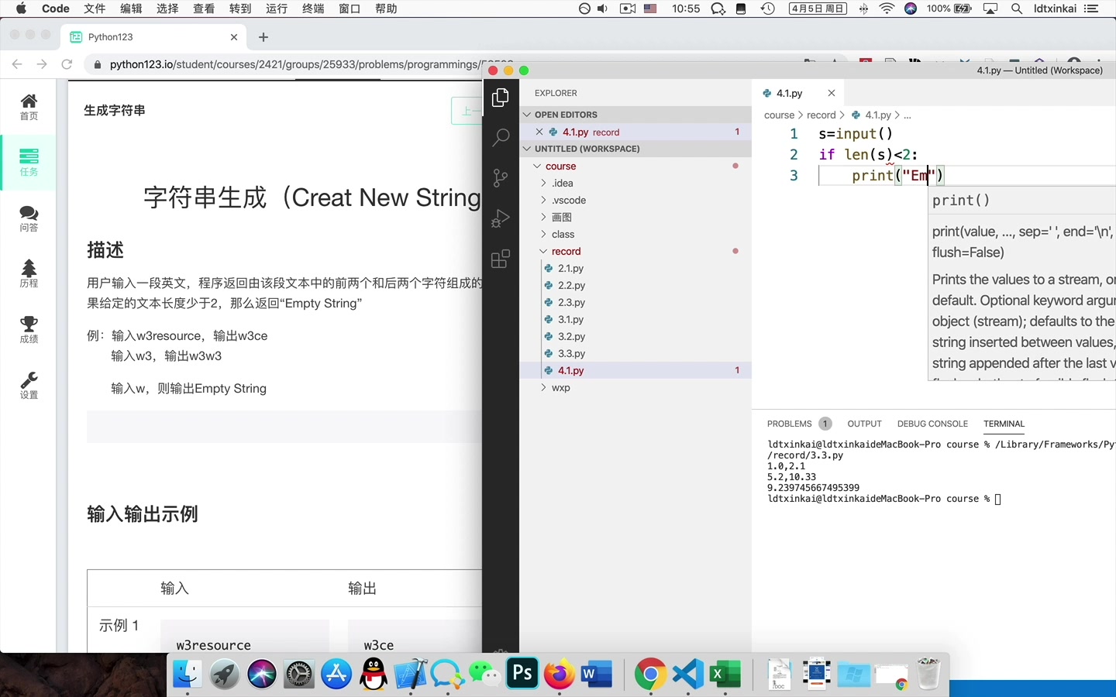The image size is (1116, 697).
Task: Click the course breadcrumb above the editor
Action: [779, 115]
